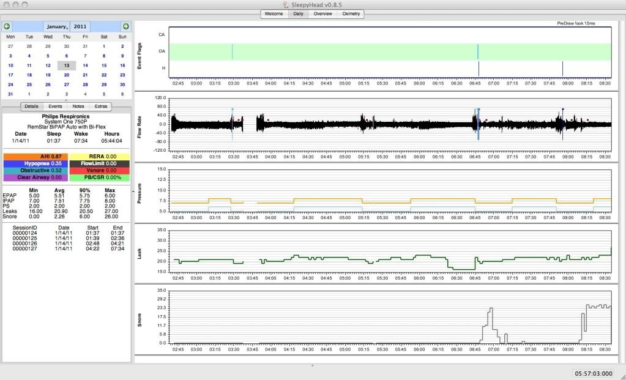Select the Events sub-tab
This screenshot has width=626, height=380.
55,106
